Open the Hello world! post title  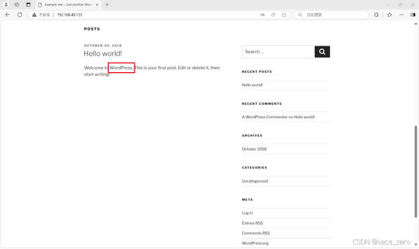[103, 54]
